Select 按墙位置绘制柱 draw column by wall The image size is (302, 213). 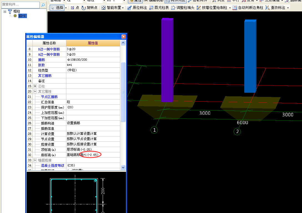212,8
